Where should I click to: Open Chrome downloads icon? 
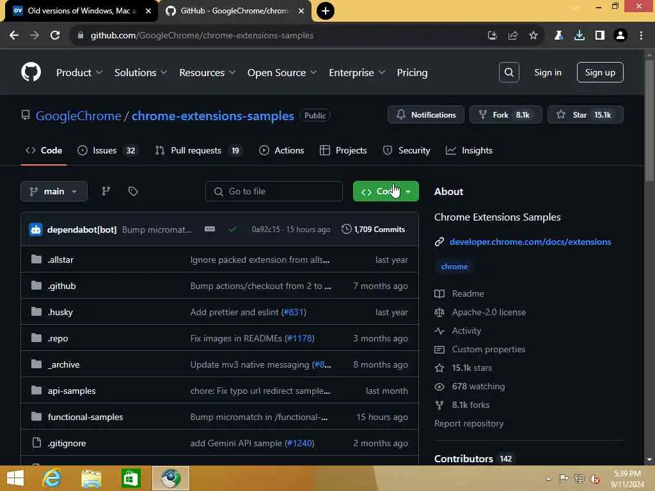pos(579,36)
